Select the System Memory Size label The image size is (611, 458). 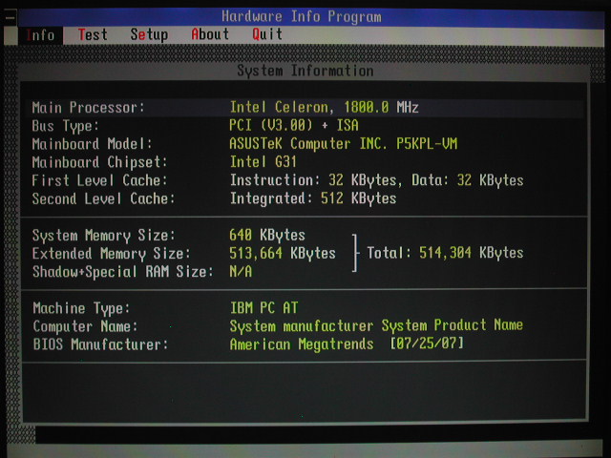[x=104, y=236]
